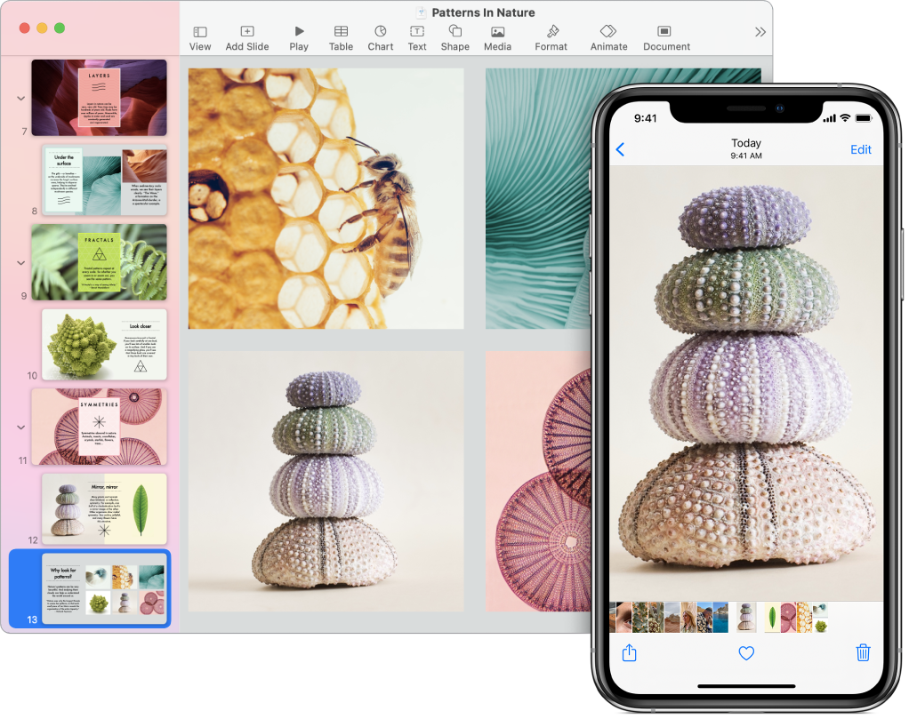The width and height of the screenshot is (909, 727).
Task: Click the View icon in the toolbar
Action: (x=199, y=33)
